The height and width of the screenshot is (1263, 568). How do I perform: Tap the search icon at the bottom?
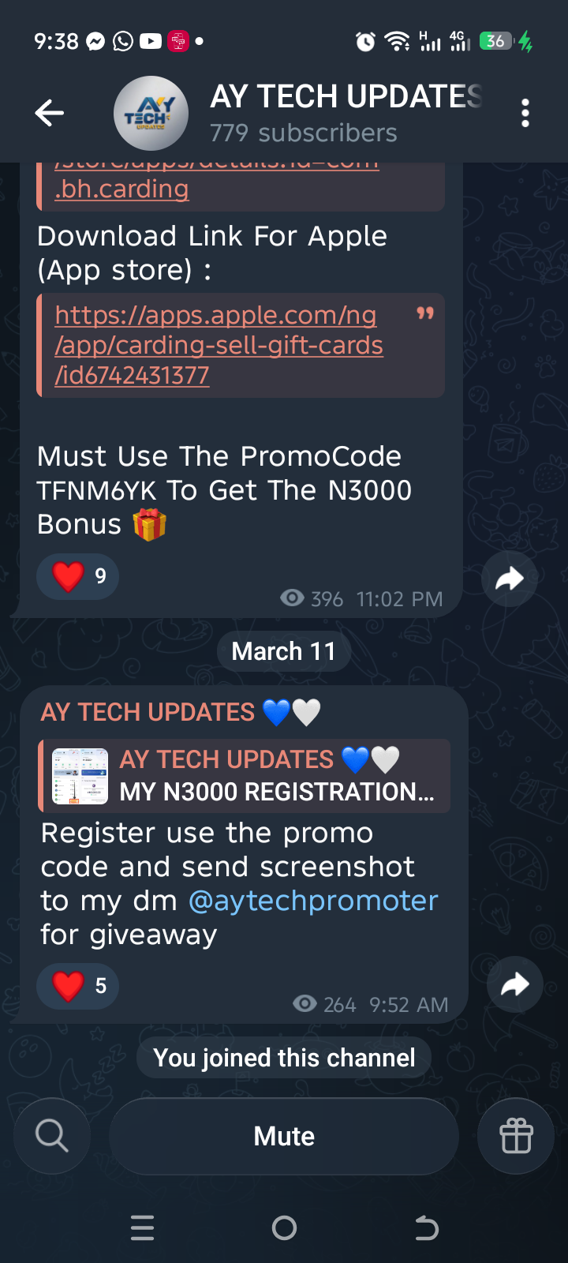tap(52, 1136)
